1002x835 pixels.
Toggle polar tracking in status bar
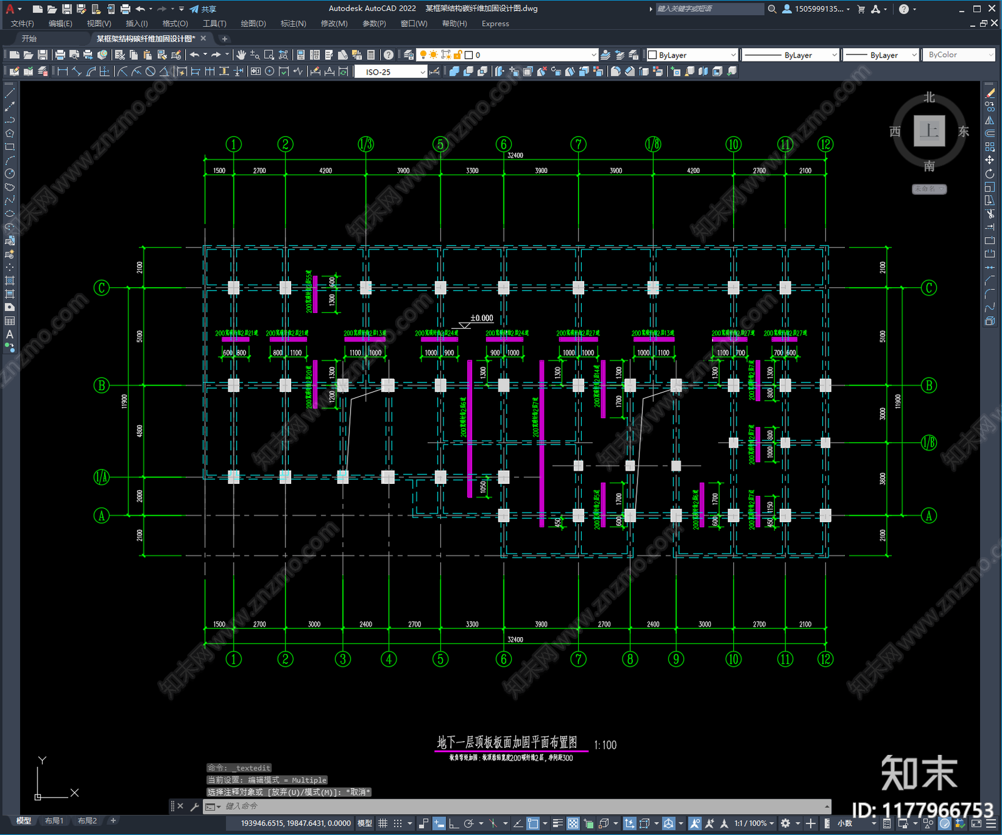click(468, 823)
